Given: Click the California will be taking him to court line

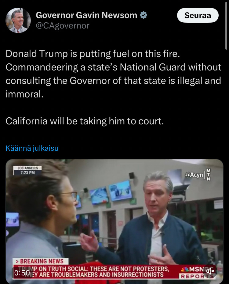Looking at the screenshot, I should (x=85, y=121).
